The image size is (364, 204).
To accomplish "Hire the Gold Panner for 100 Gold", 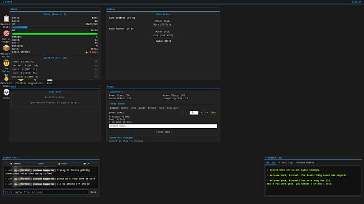I will (163, 35).
